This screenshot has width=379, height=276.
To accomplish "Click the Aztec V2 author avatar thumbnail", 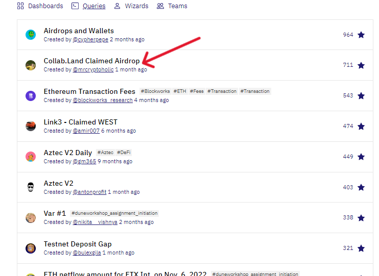I will [x=31, y=187].
